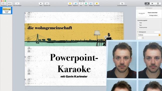The width and height of the screenshot is (162, 91).
Task: Start the slideshow with the play button
Action: (x=41, y=3)
